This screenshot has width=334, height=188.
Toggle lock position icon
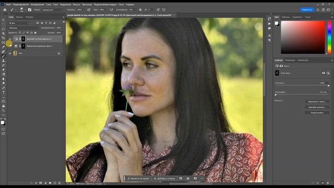pos(28,32)
